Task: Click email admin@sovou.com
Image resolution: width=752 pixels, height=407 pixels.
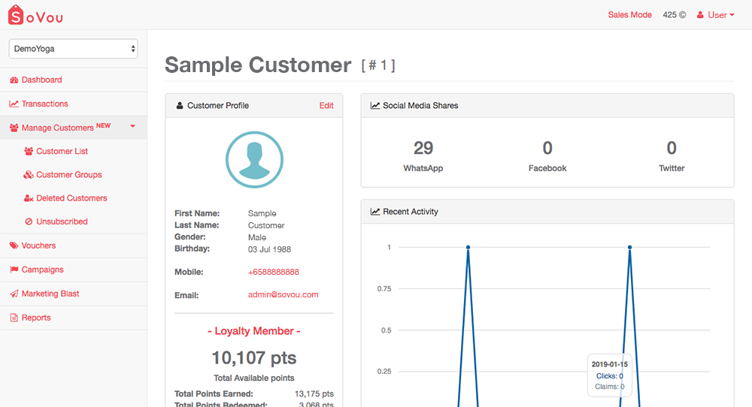Action: [283, 295]
